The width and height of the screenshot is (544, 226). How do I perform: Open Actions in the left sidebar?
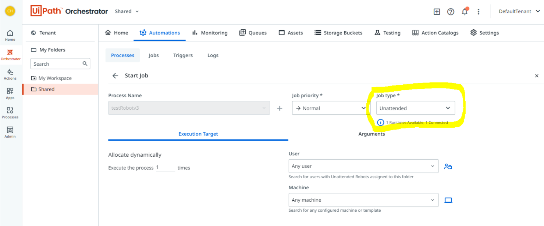10,74
